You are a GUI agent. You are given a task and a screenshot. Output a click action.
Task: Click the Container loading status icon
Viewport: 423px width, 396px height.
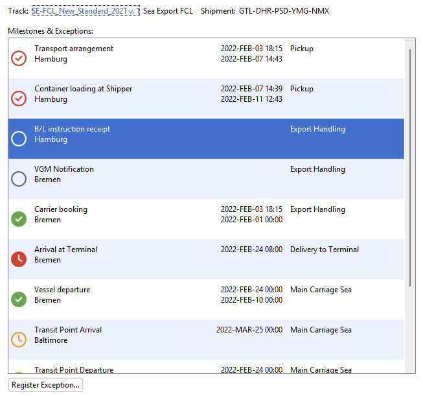point(19,99)
